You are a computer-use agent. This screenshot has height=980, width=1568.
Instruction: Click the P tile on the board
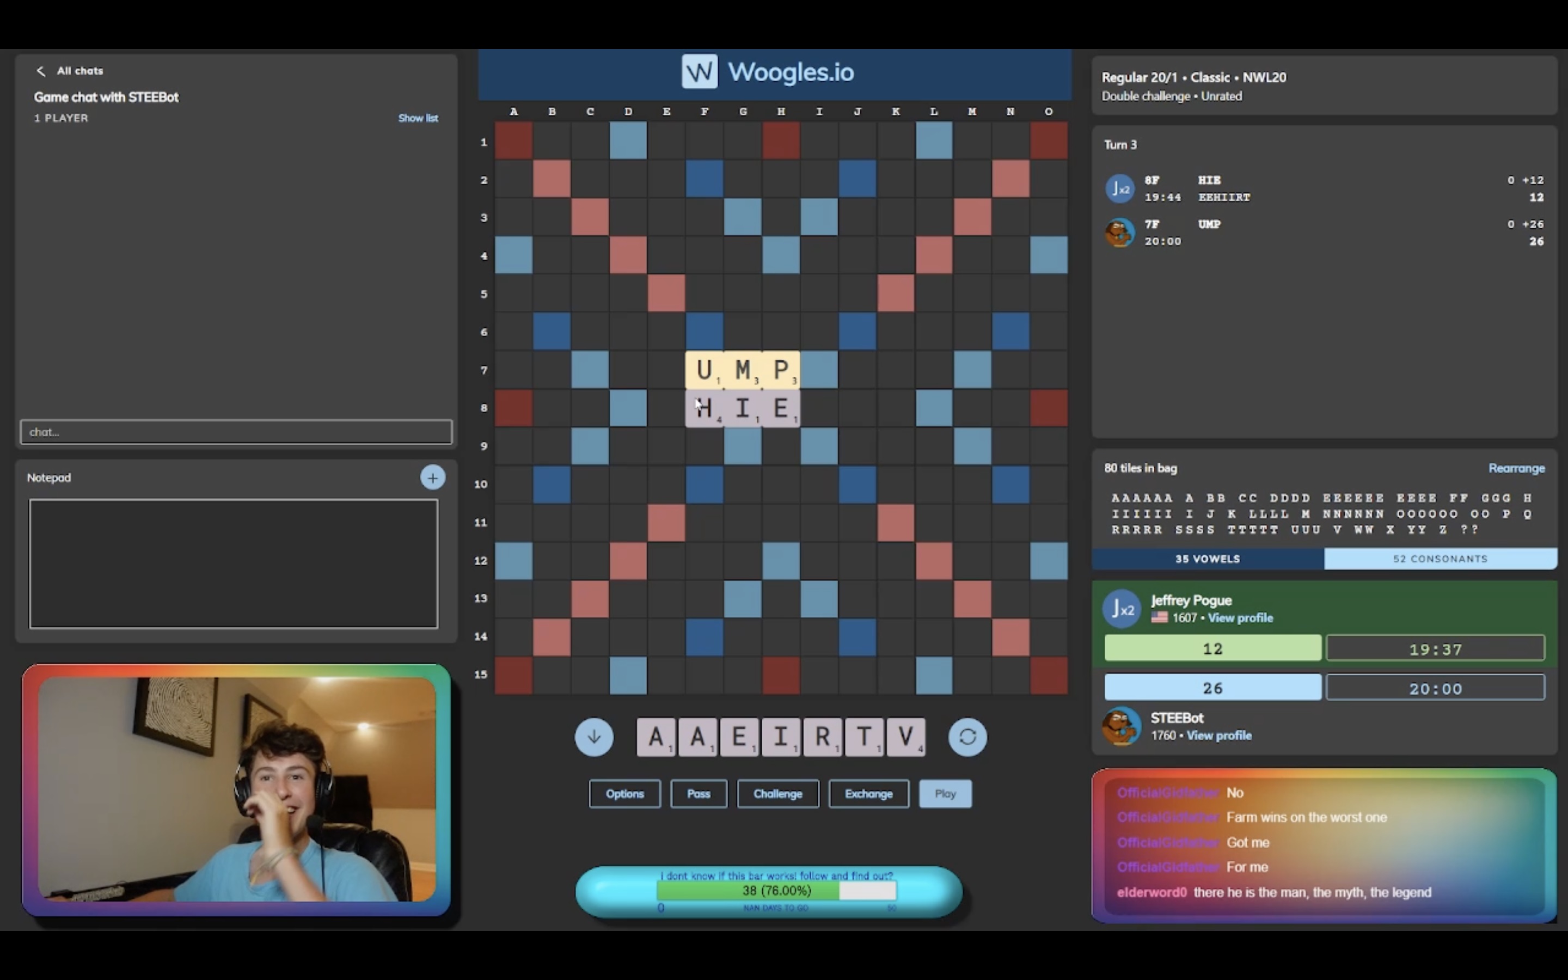coord(781,370)
